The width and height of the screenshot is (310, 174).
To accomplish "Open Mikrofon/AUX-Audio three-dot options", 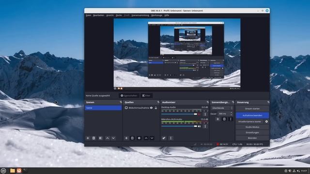I will click(205, 126).
